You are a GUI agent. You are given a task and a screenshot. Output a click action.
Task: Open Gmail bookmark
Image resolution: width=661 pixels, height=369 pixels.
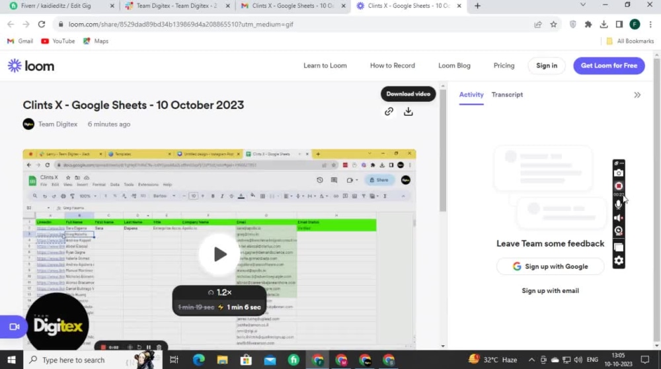tap(20, 41)
